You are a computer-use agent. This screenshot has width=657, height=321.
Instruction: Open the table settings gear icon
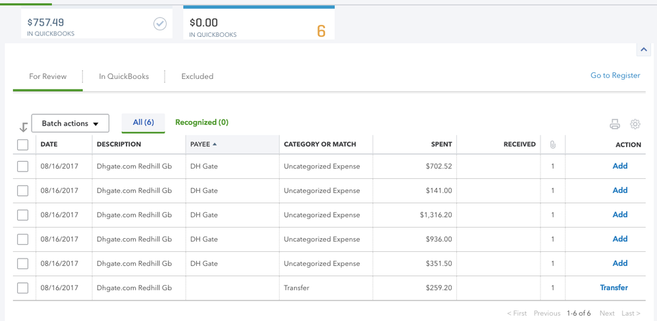[635, 124]
